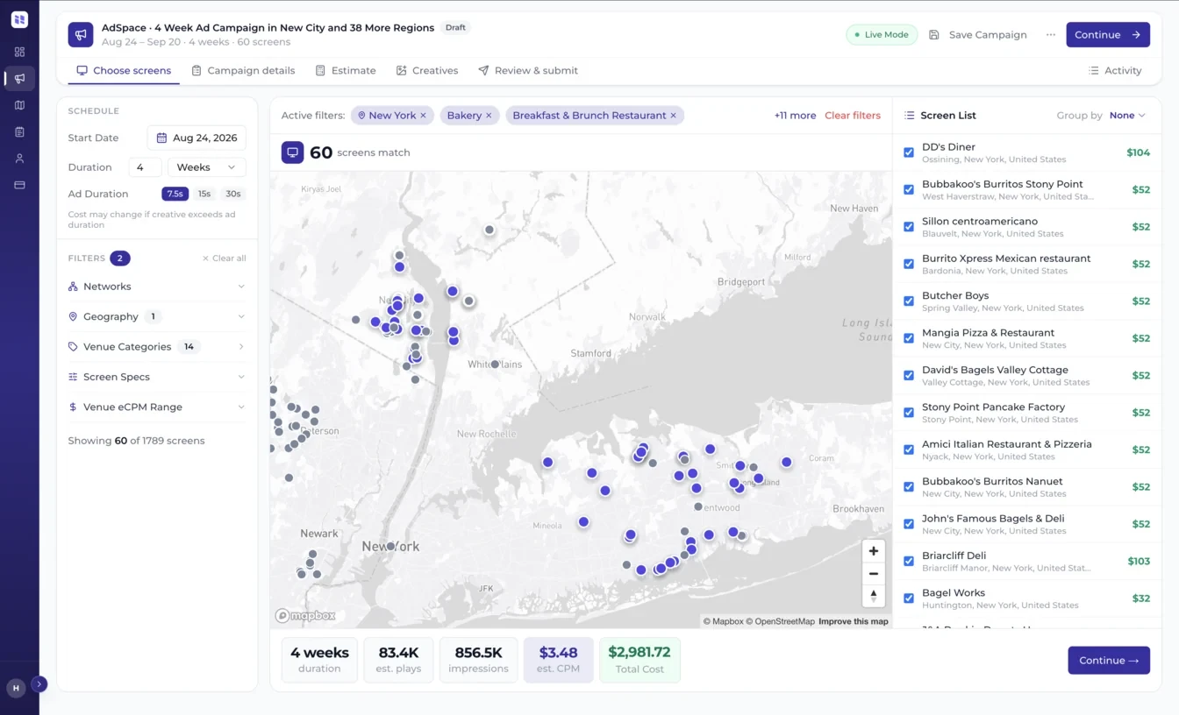Click Stony Point Pancake Factory row

click(1026, 413)
